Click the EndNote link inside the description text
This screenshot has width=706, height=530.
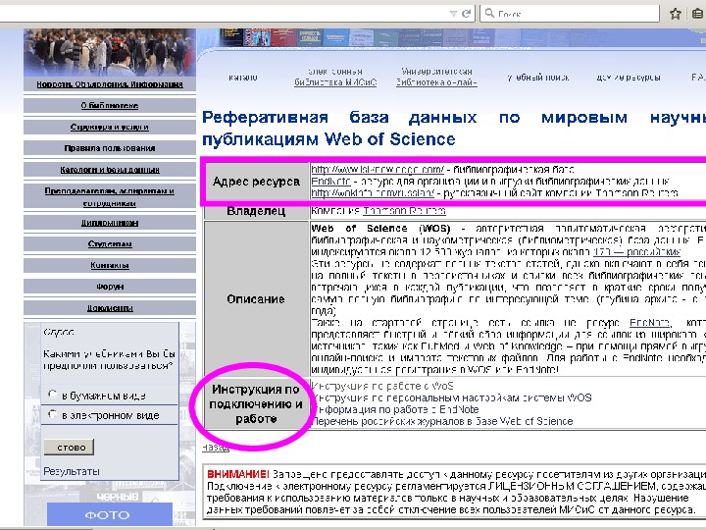point(650,322)
